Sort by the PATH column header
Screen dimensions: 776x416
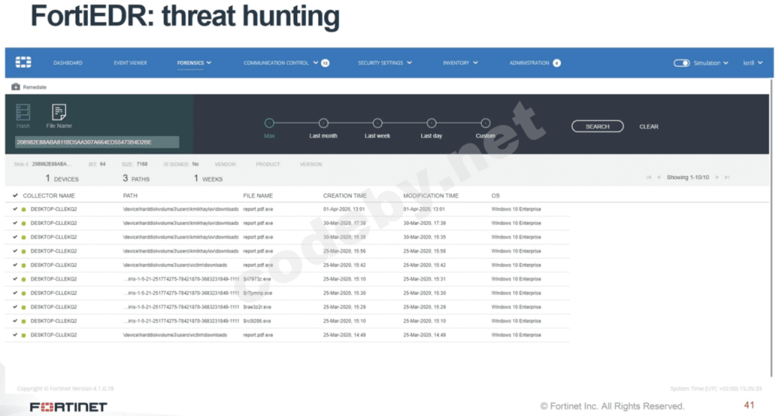click(x=130, y=196)
